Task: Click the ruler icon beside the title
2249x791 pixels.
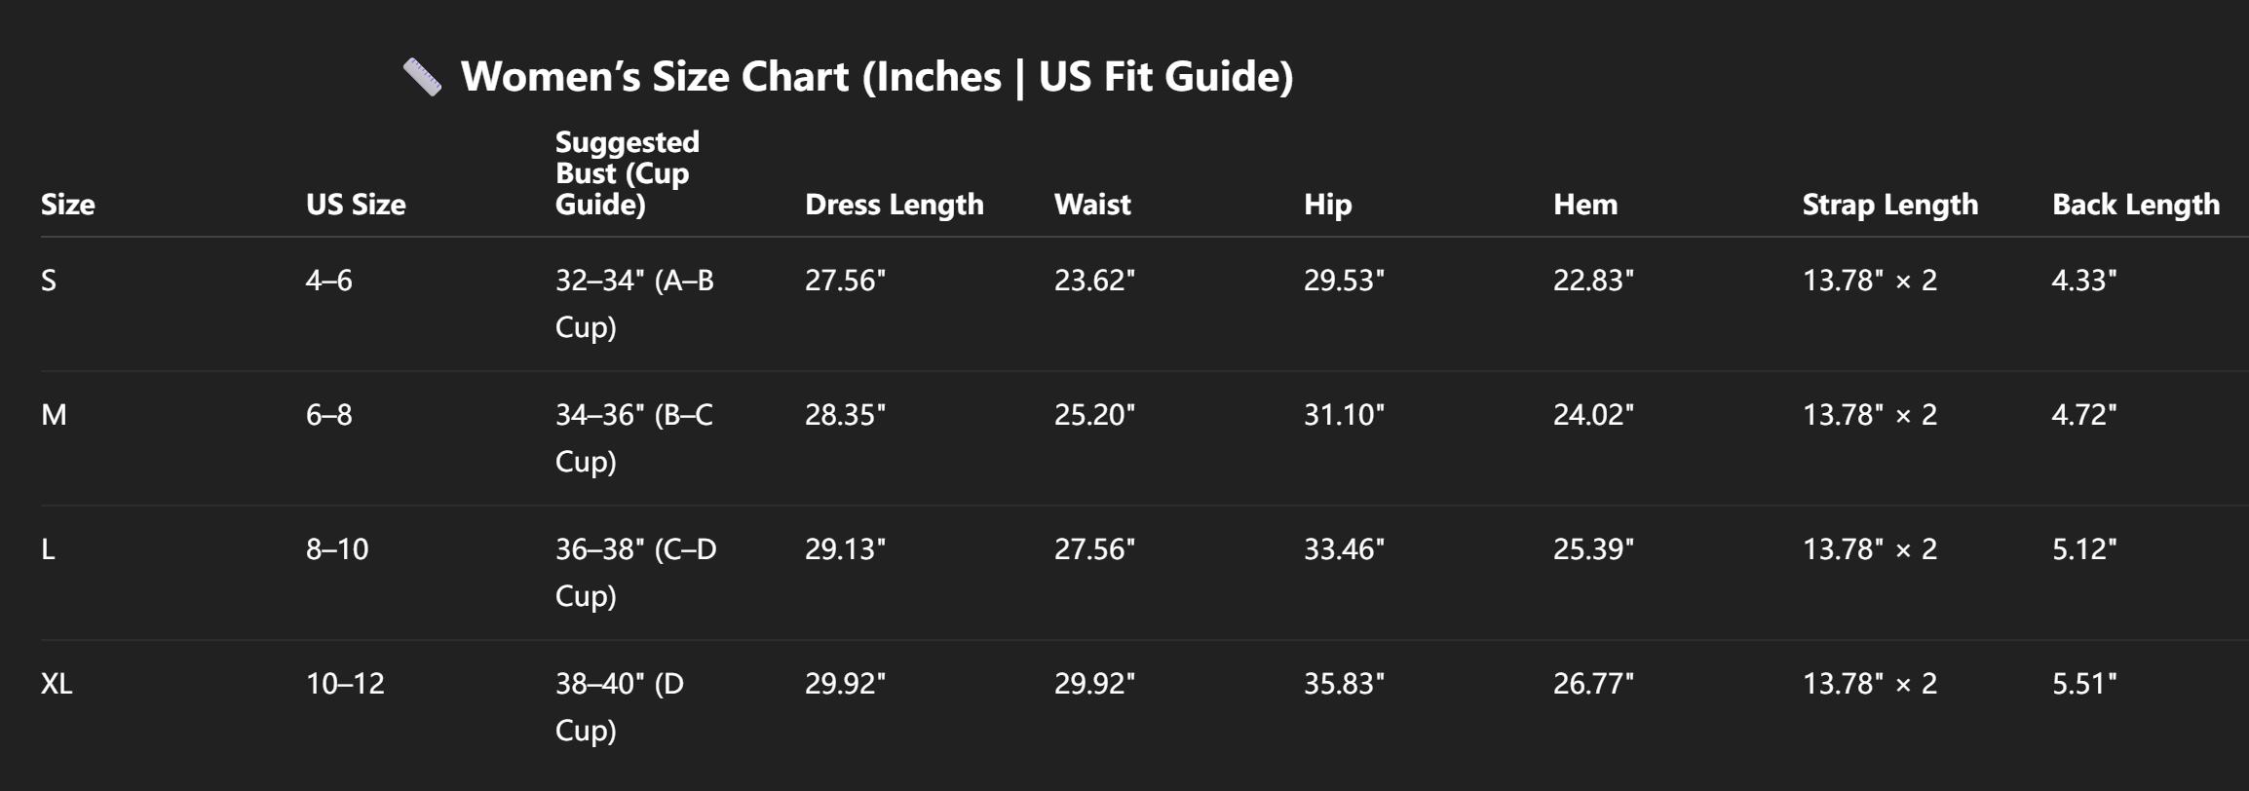Action: [422, 77]
